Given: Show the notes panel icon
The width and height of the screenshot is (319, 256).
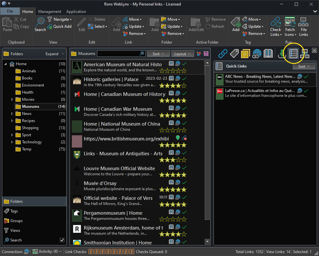Looking at the screenshot, I should click(x=246, y=54).
